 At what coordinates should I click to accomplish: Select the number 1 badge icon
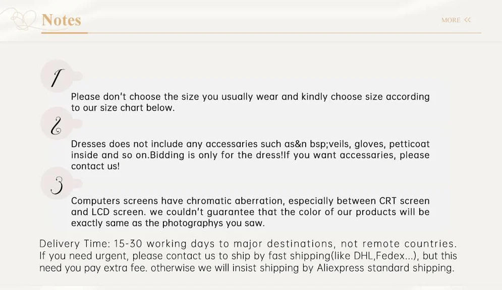pyautogui.click(x=58, y=77)
